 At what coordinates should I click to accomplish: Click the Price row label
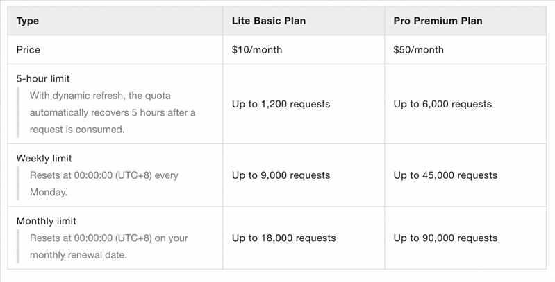point(28,50)
